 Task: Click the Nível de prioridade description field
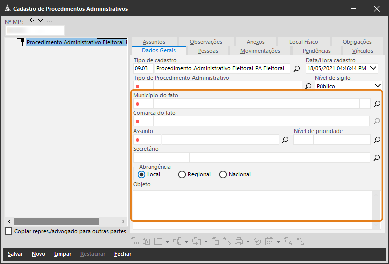coord(342,140)
